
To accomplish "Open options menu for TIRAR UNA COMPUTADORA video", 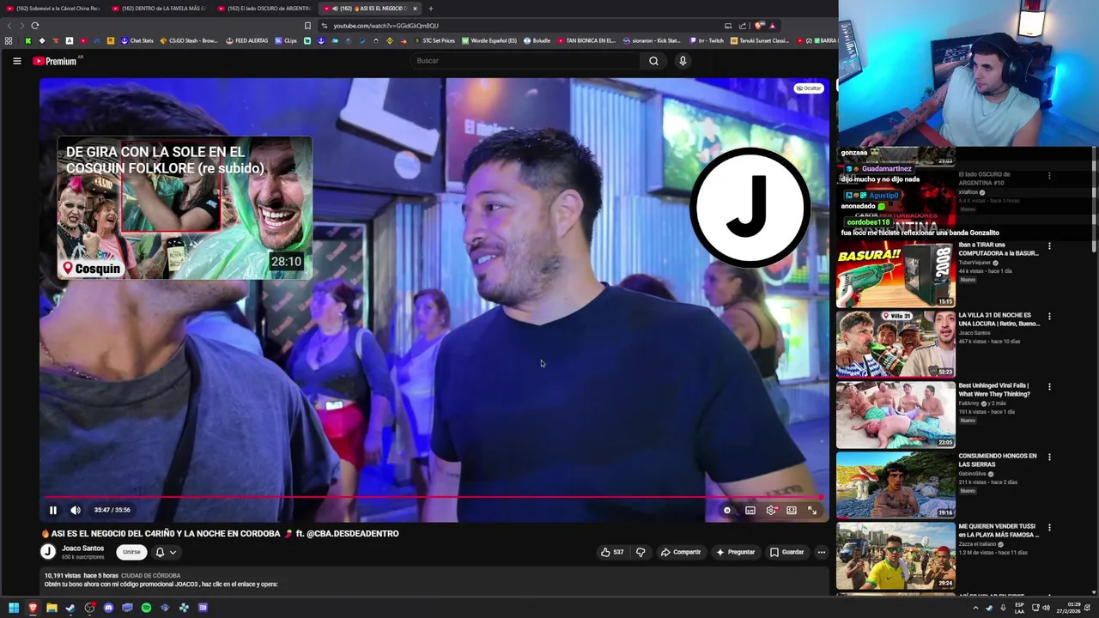I will [x=1049, y=245].
